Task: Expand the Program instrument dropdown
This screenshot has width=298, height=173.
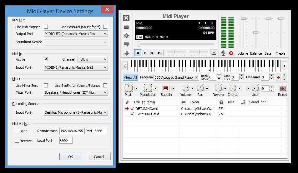Action: coord(176,77)
